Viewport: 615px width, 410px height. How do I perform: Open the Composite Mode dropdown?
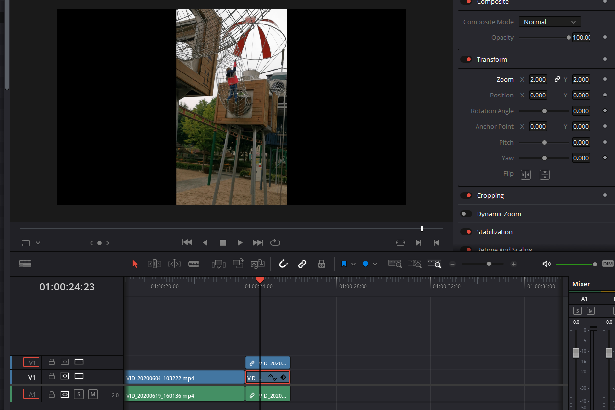click(549, 22)
